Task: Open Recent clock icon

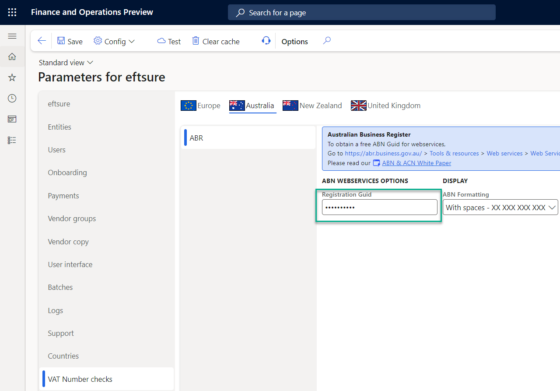Action: tap(12, 99)
